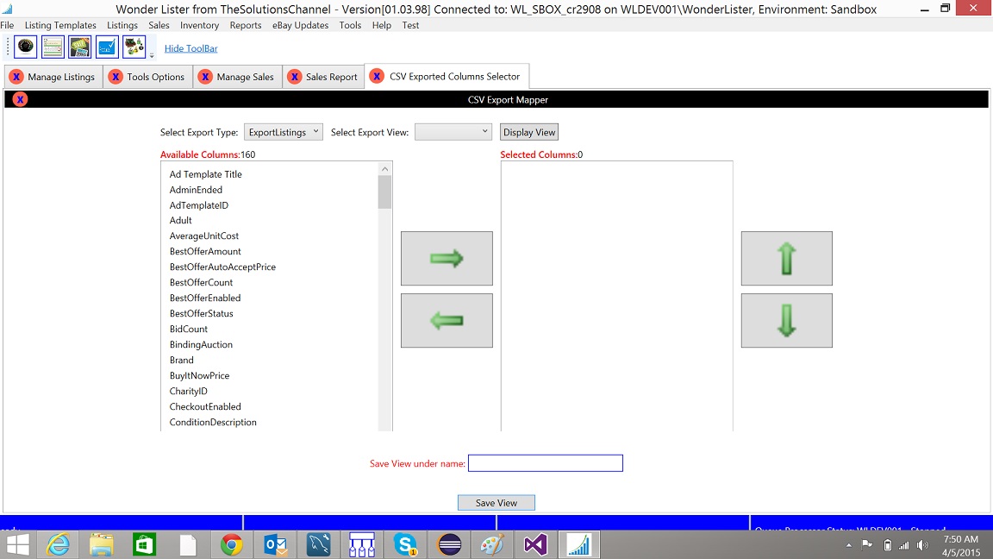The image size is (993, 559).
Task: Show hidden system tray icons
Action: [x=848, y=545]
